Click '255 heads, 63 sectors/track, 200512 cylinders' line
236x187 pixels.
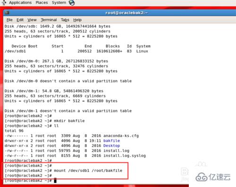58,31
